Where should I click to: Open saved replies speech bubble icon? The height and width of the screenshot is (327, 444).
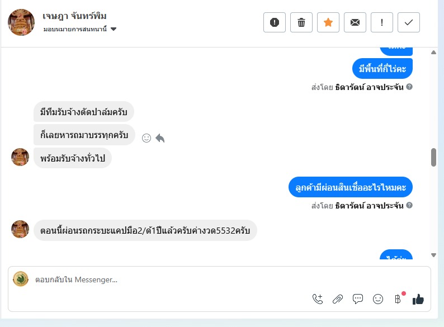(x=358, y=299)
